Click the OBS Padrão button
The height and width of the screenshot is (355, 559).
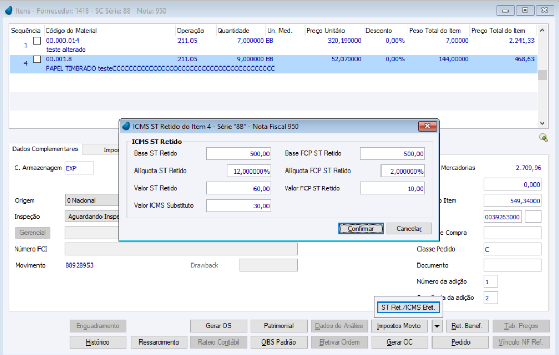pyautogui.click(x=279, y=342)
